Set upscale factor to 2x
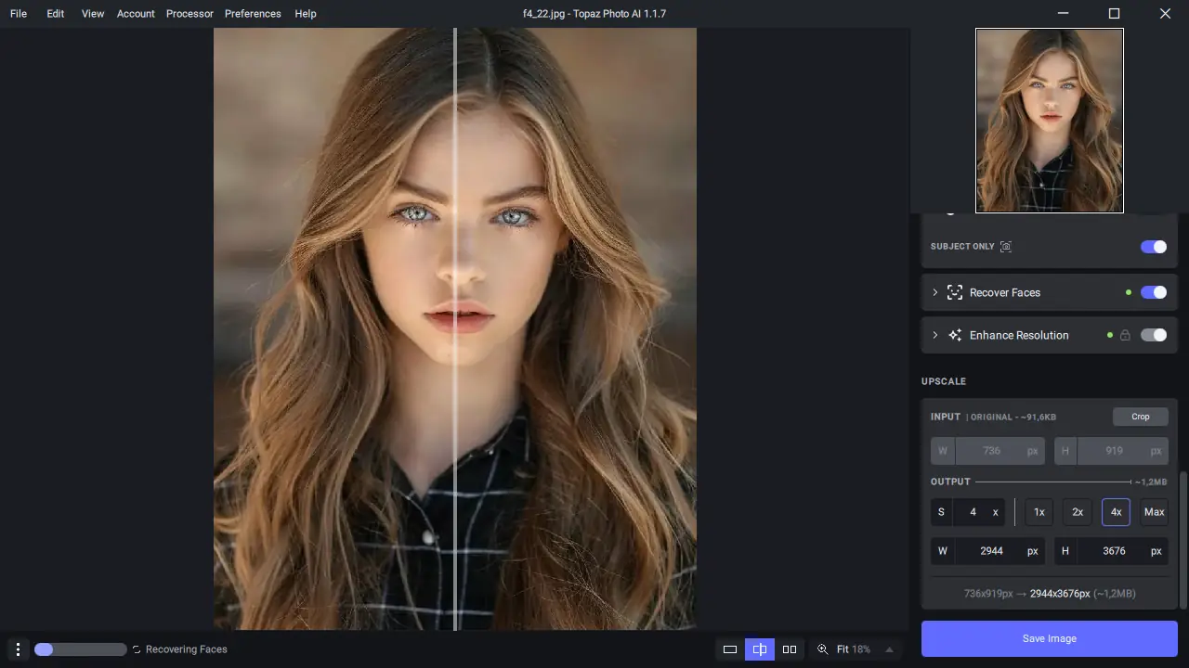Image resolution: width=1189 pixels, height=668 pixels. coord(1078,512)
